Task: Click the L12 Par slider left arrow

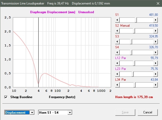Action: click(x=117, y=63)
